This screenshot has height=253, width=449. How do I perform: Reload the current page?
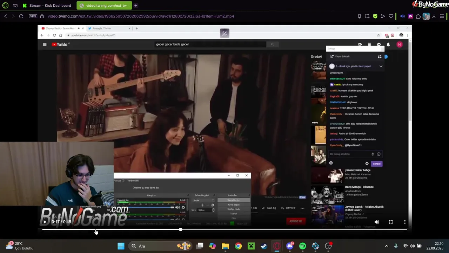[21, 16]
